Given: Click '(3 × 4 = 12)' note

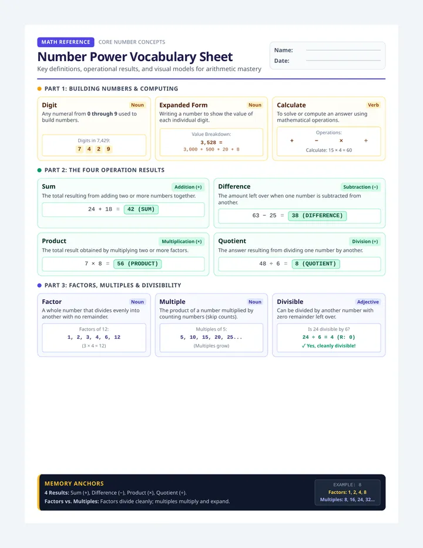Looking at the screenshot, I should pos(94,346).
